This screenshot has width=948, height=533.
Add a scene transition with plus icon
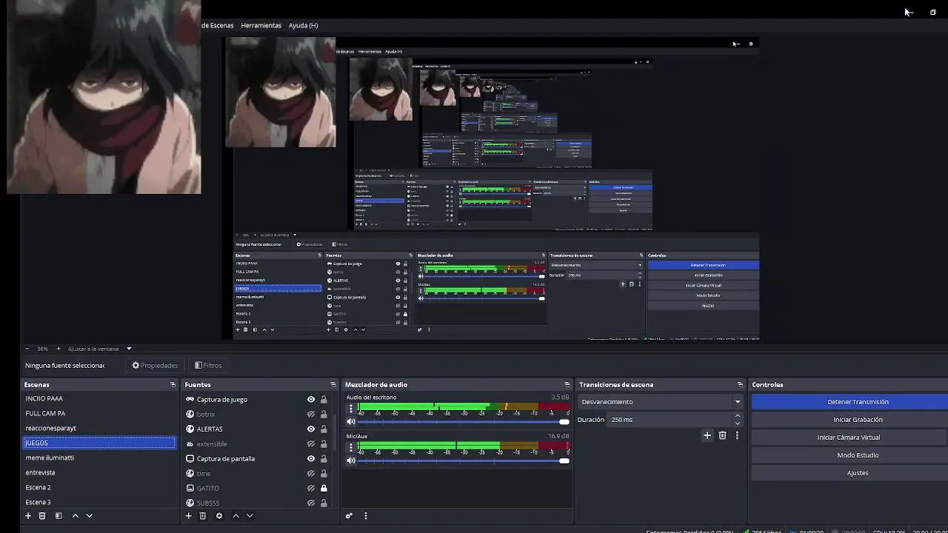[707, 435]
